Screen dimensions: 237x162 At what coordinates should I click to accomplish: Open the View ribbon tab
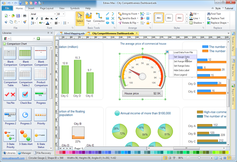62,8
